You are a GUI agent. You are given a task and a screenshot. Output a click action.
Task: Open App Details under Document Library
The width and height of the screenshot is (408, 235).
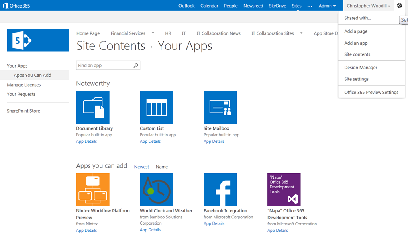pos(86,141)
